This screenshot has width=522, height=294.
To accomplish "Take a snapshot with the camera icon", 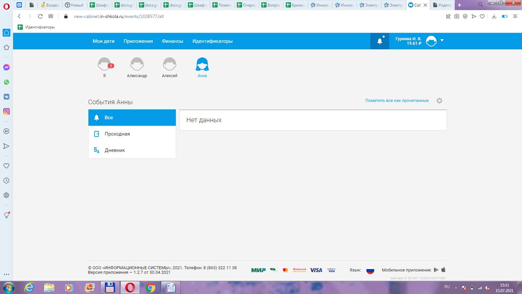I will click(457, 16).
